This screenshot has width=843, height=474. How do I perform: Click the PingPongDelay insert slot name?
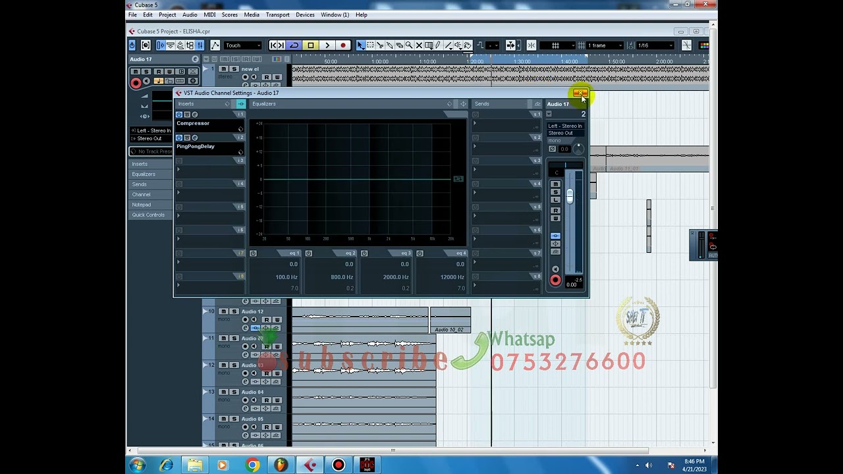196,146
